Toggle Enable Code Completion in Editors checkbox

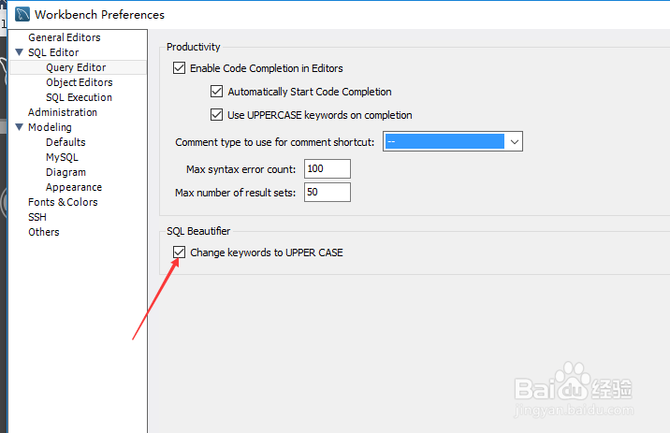(180, 68)
